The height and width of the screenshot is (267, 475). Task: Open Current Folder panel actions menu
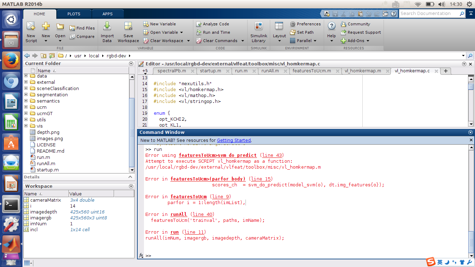pyautogui.click(x=131, y=64)
